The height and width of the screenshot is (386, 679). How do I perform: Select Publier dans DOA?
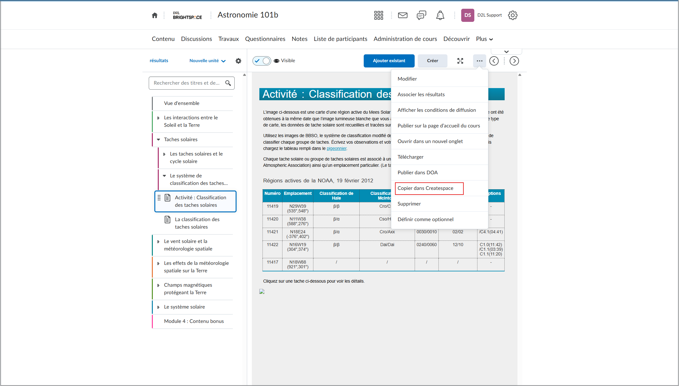coord(439,173)
